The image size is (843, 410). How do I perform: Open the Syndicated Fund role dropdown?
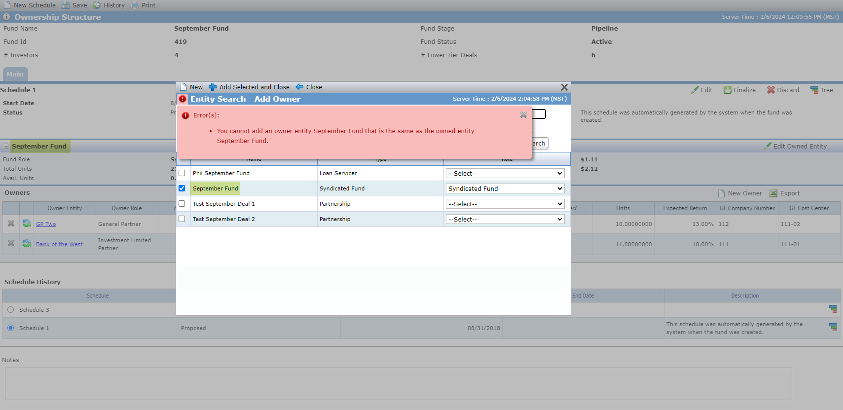tap(505, 188)
